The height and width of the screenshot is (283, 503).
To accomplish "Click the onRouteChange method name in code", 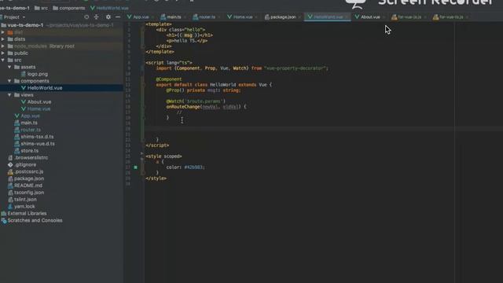I will (183, 107).
